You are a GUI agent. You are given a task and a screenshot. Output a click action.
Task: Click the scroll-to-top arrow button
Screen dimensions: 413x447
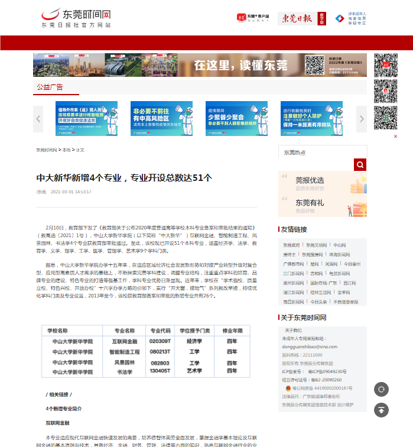click(382, 409)
